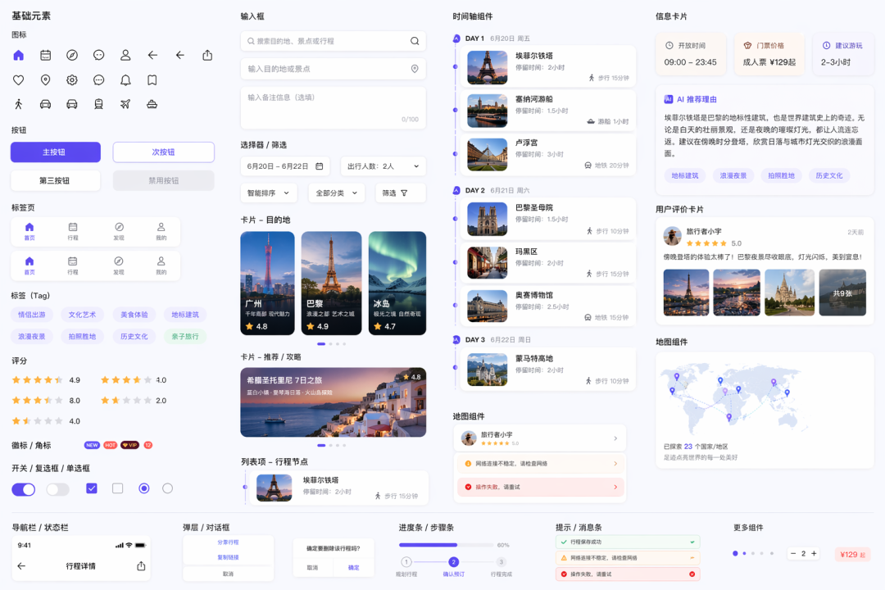
Task: Click the heart favorite icon
Action: click(x=19, y=80)
